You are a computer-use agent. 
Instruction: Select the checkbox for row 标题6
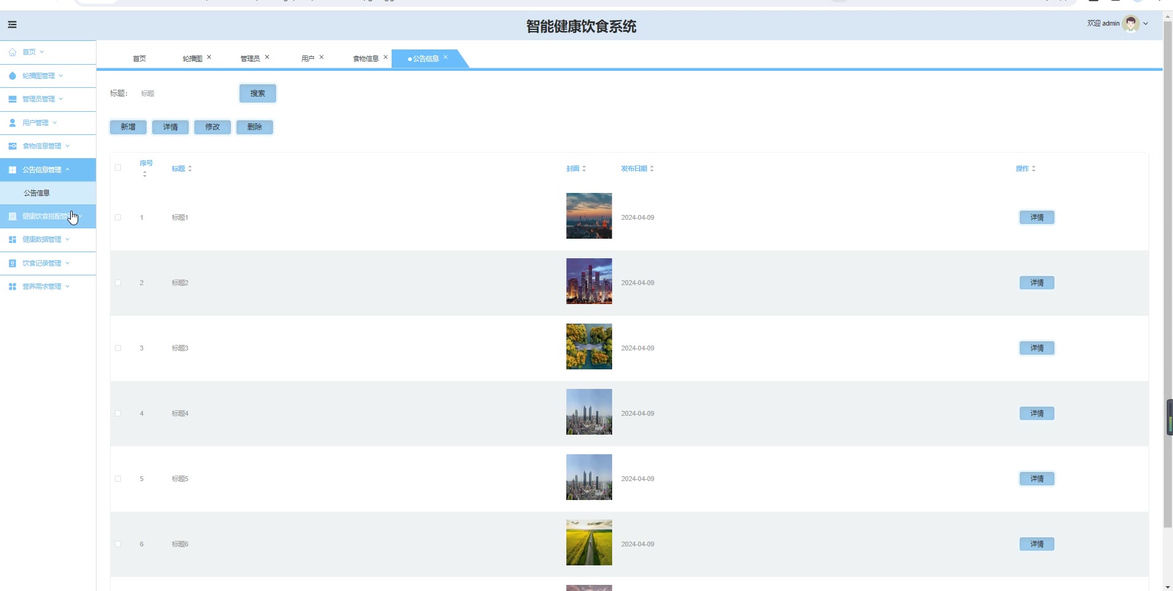[x=118, y=544]
